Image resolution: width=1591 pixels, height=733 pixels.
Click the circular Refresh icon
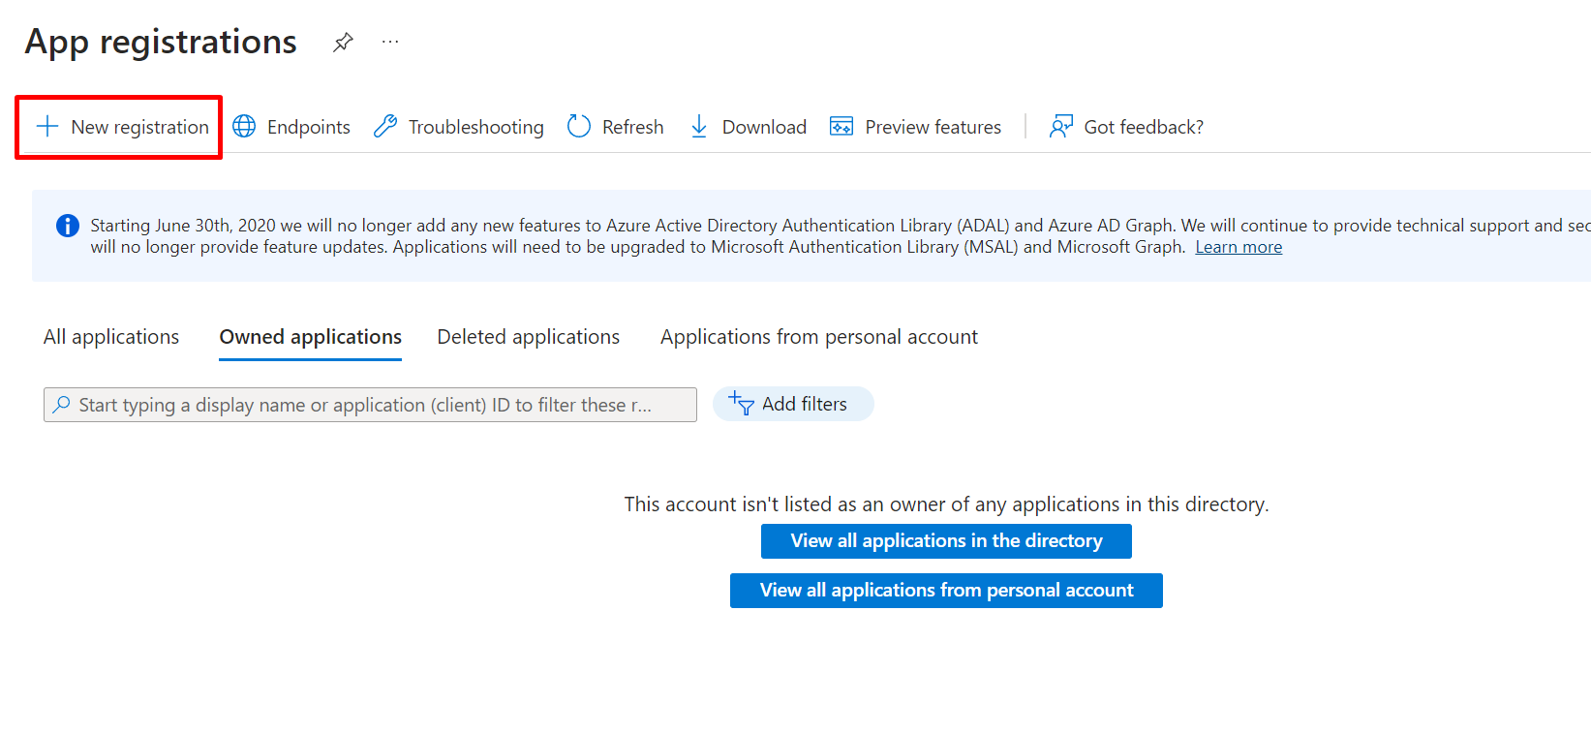tap(579, 127)
